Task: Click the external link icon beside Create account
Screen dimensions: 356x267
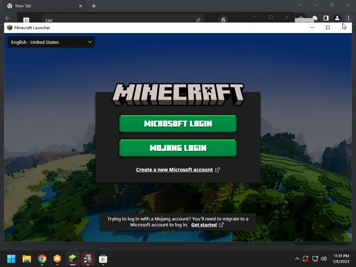Action: (x=217, y=170)
